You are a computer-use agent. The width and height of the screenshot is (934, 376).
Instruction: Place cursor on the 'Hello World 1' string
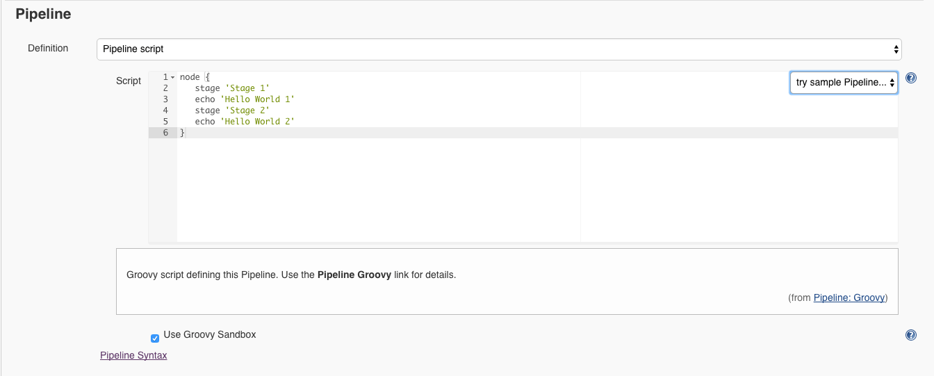[x=257, y=99]
